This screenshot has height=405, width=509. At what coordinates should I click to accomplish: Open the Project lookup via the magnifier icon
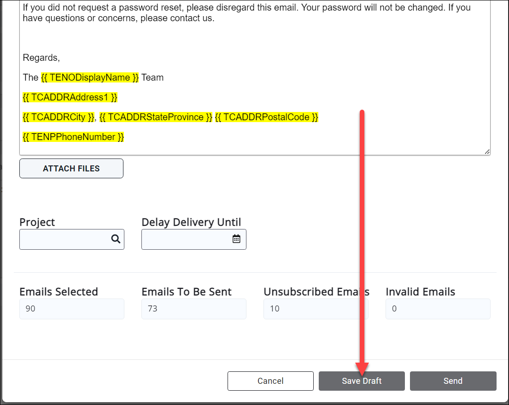tap(115, 239)
